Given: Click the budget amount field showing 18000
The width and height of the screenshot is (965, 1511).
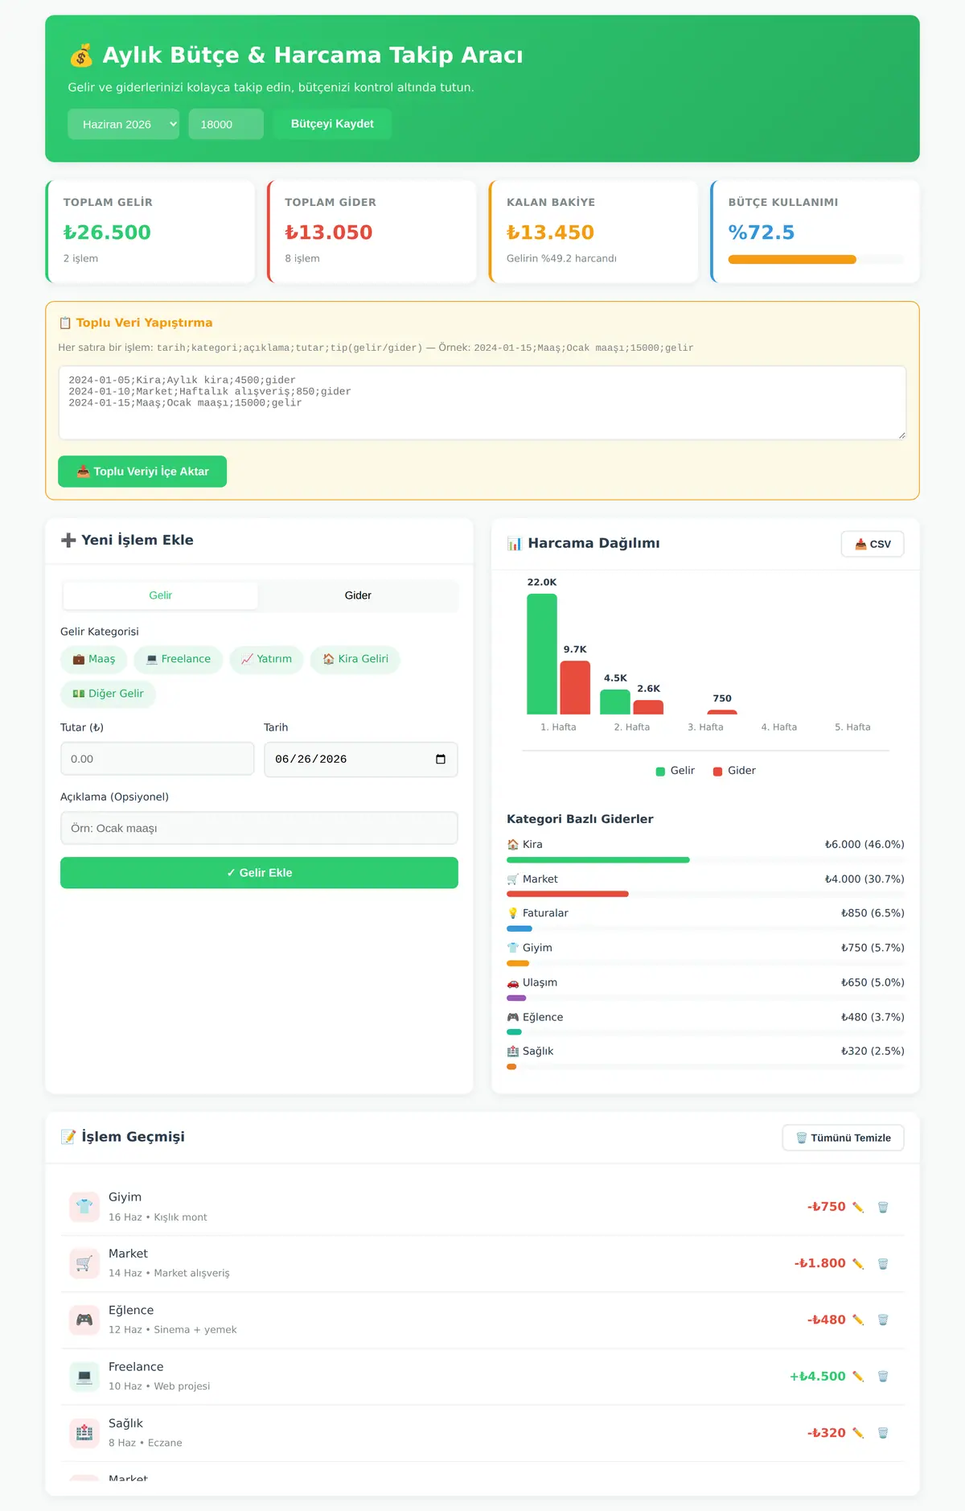Looking at the screenshot, I should (x=226, y=124).
